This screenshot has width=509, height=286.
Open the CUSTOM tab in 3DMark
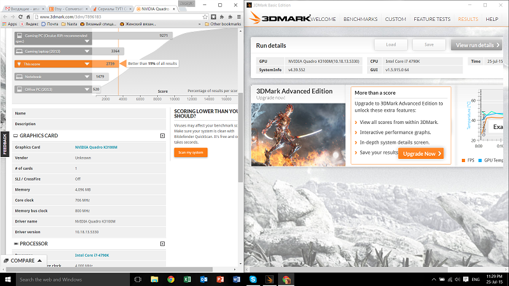(395, 20)
